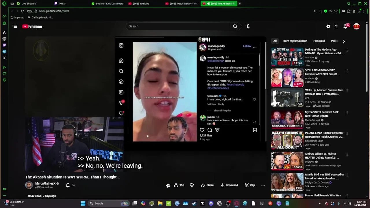The image size is (370, 208).
Task: Open the Twitch icon in Opera sidebar
Action: [x=4, y=45]
